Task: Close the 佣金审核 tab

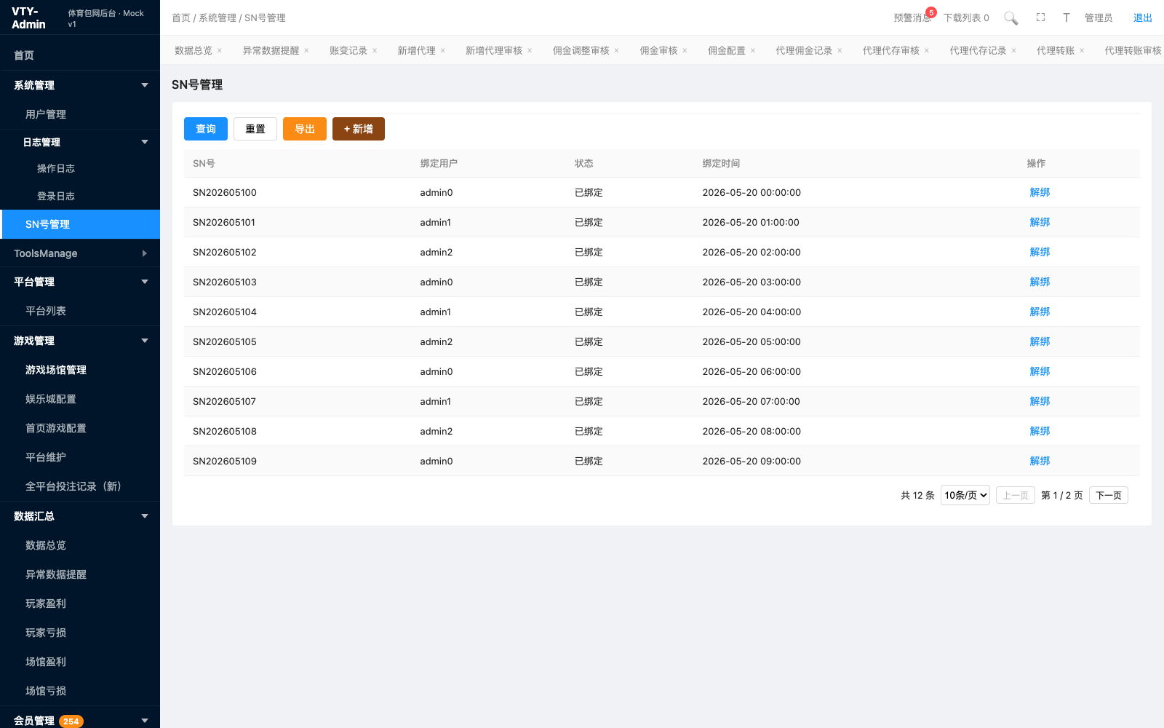Action: pyautogui.click(x=685, y=51)
